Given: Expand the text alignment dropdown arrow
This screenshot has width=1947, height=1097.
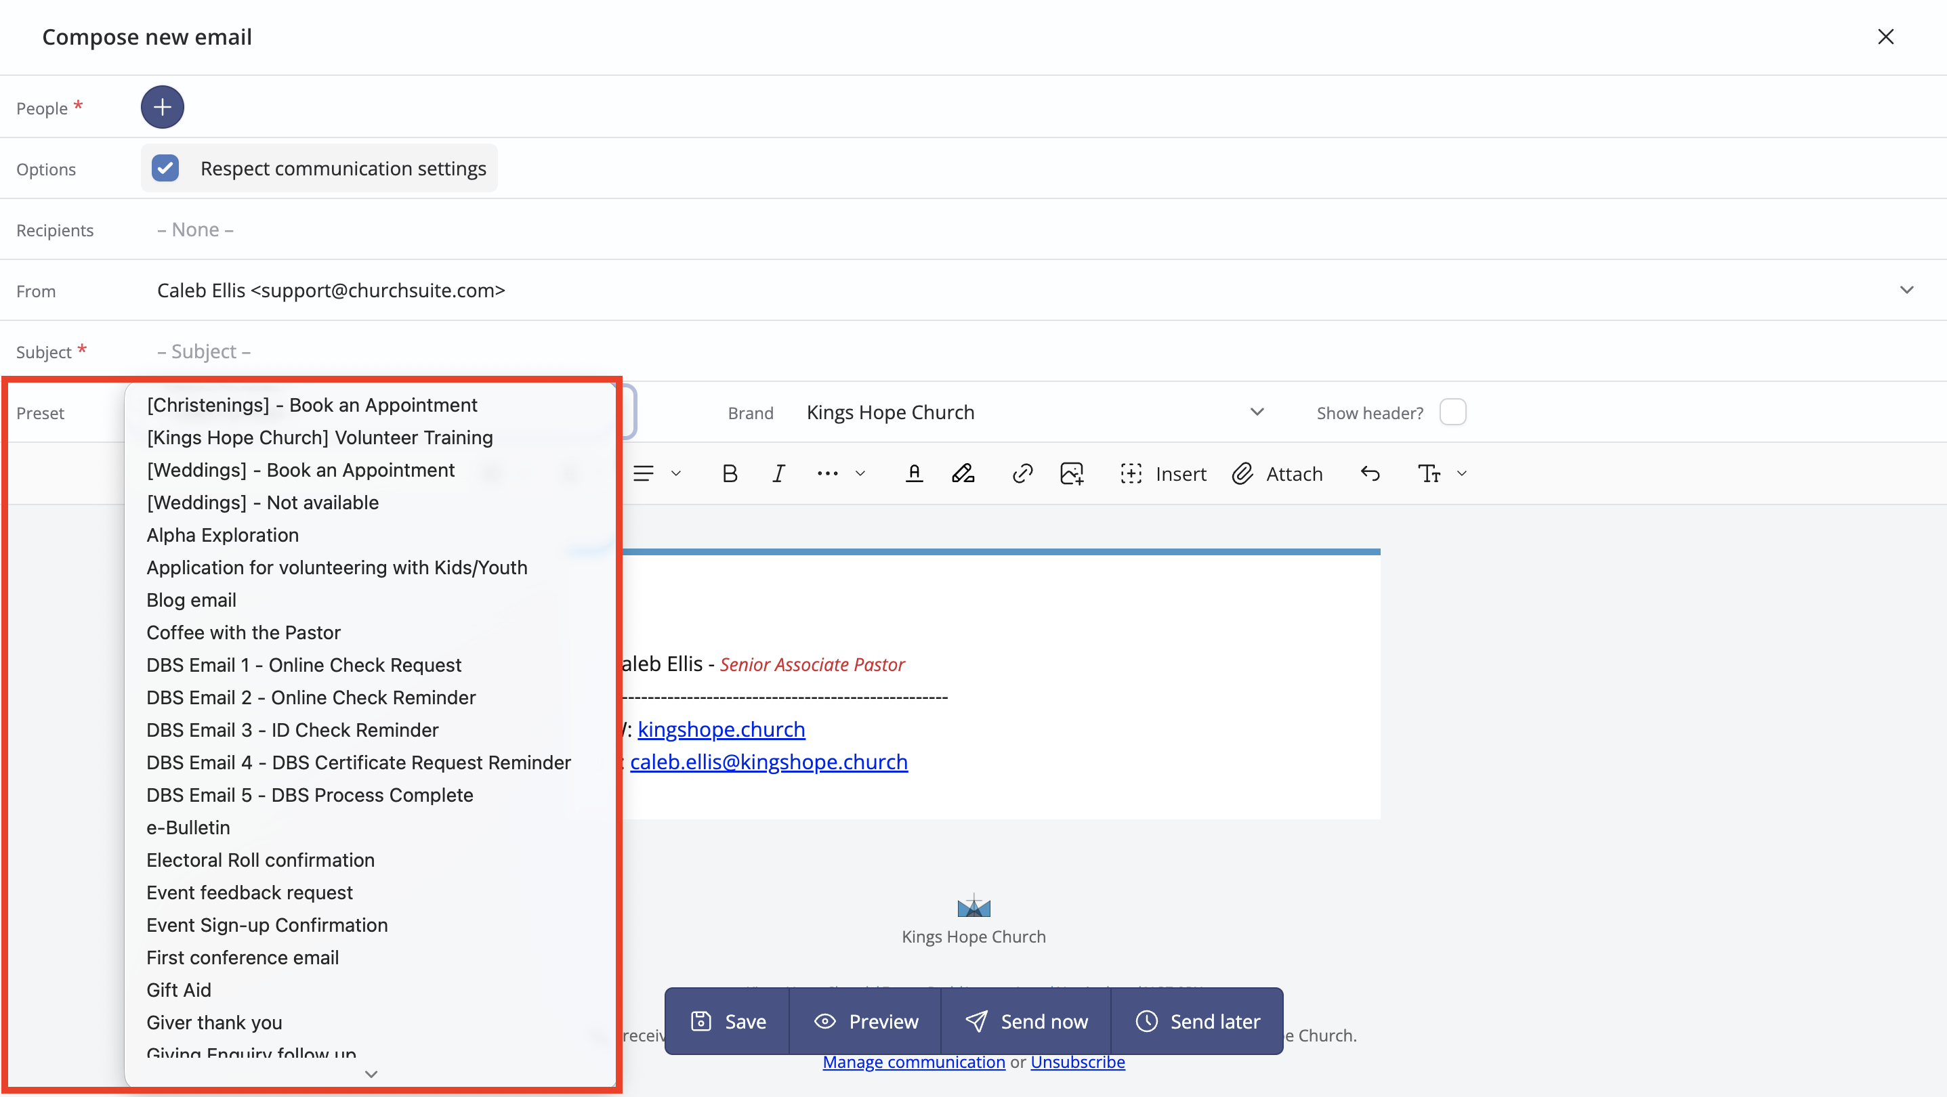Looking at the screenshot, I should point(675,474).
